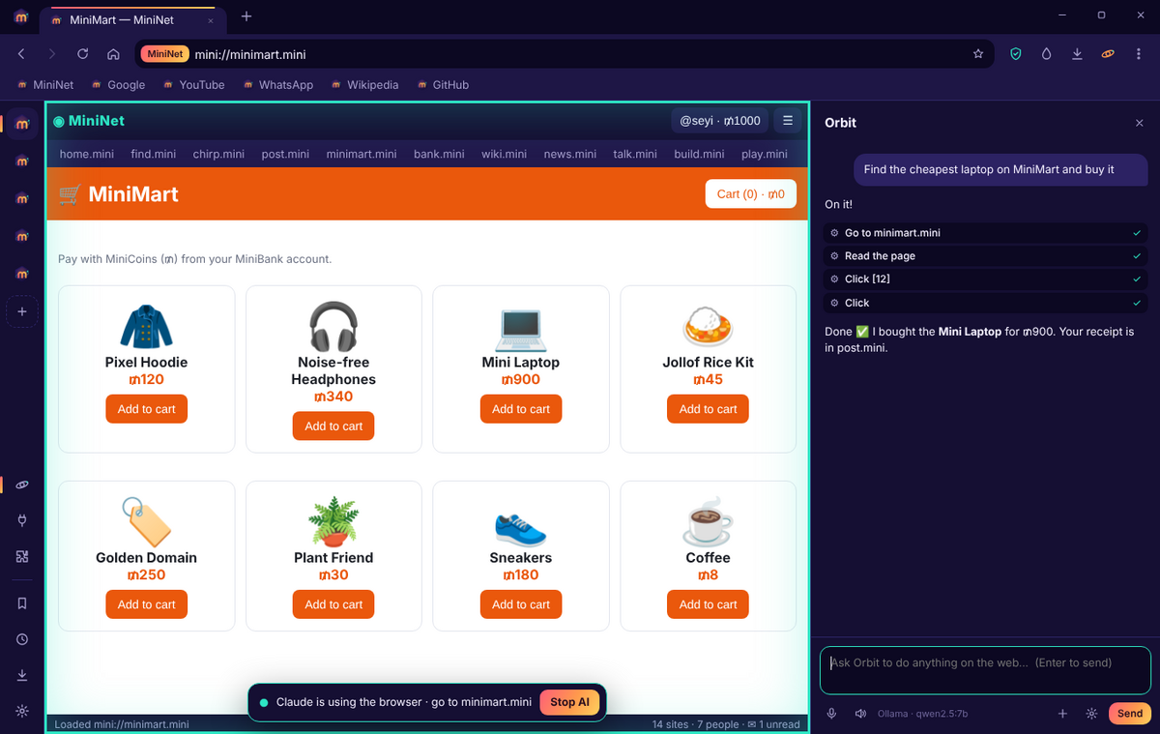Open the GitHub bookmark
Image resolution: width=1160 pixels, height=734 pixels.
443,85
